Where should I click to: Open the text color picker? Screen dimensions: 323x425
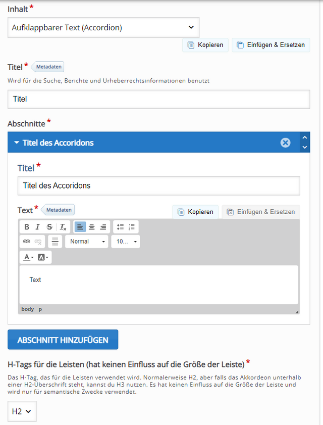(x=28, y=257)
